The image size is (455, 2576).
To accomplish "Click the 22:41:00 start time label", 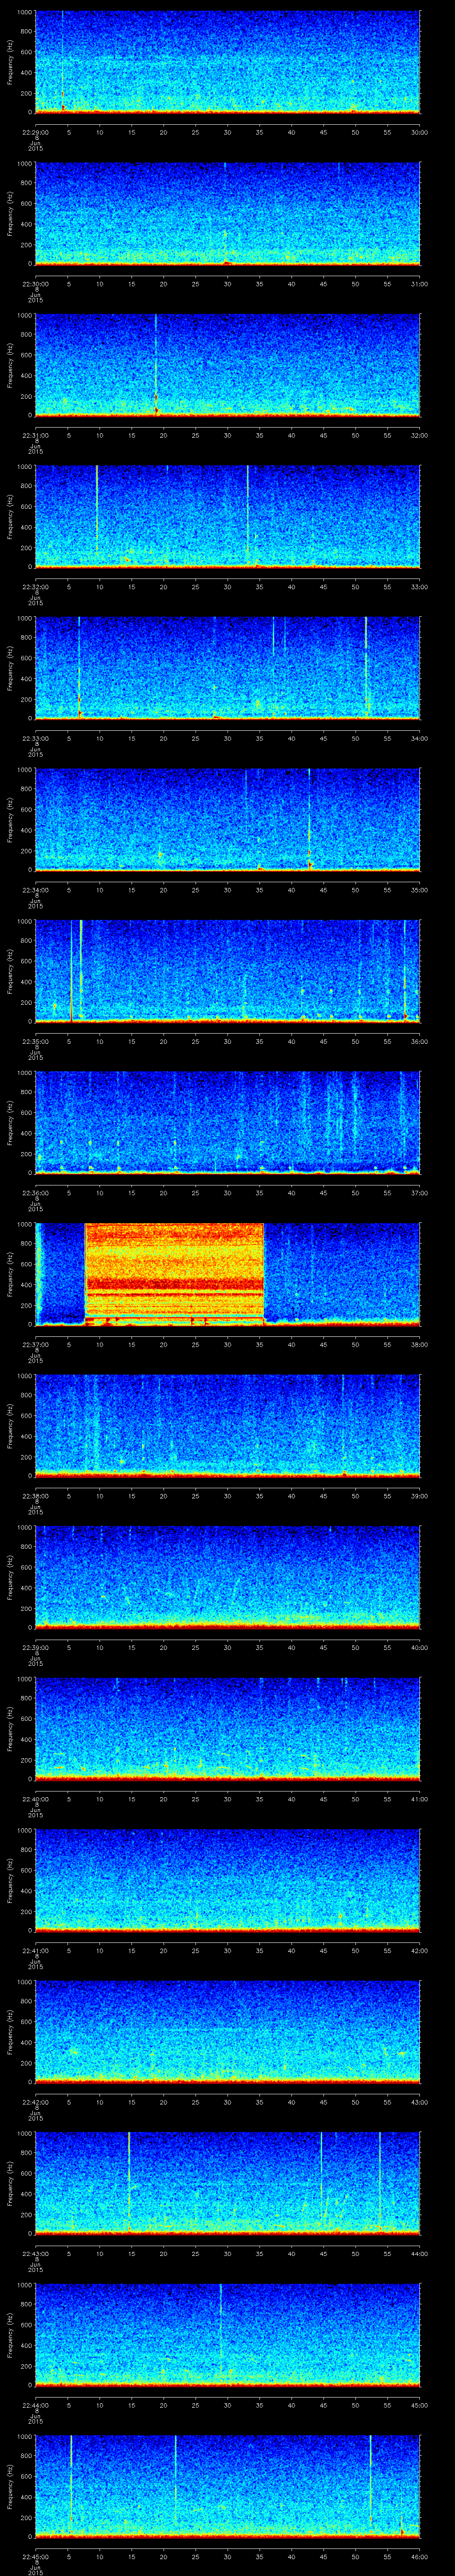I will (x=35, y=1950).
